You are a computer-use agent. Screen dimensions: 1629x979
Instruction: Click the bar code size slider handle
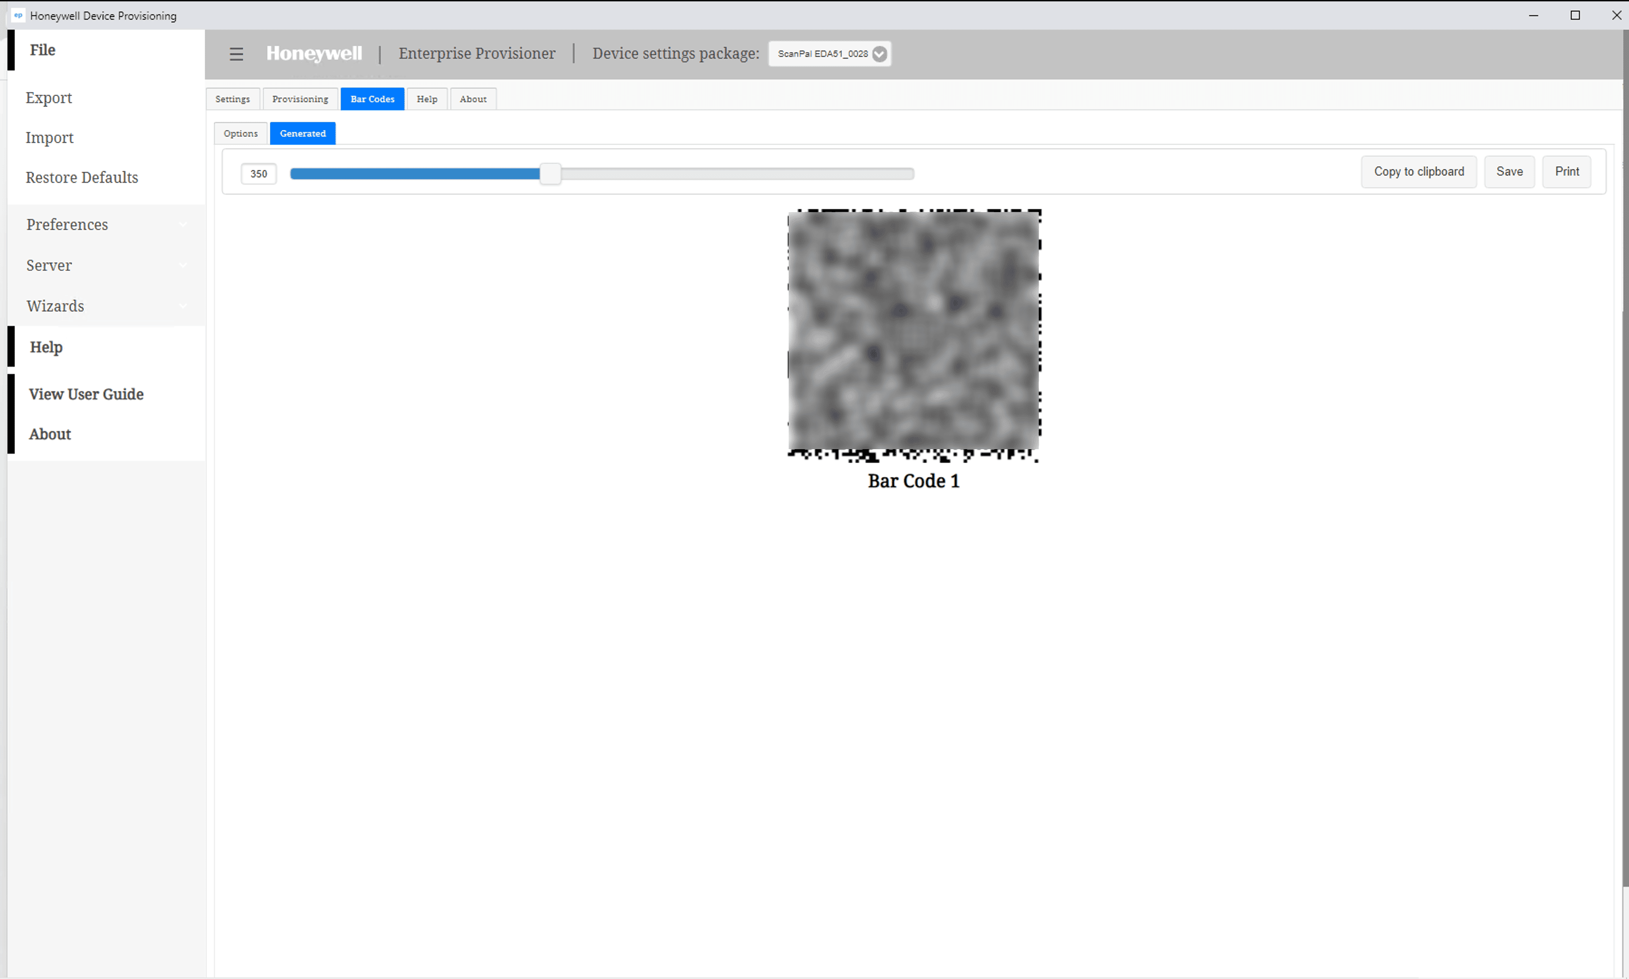pyautogui.click(x=550, y=174)
